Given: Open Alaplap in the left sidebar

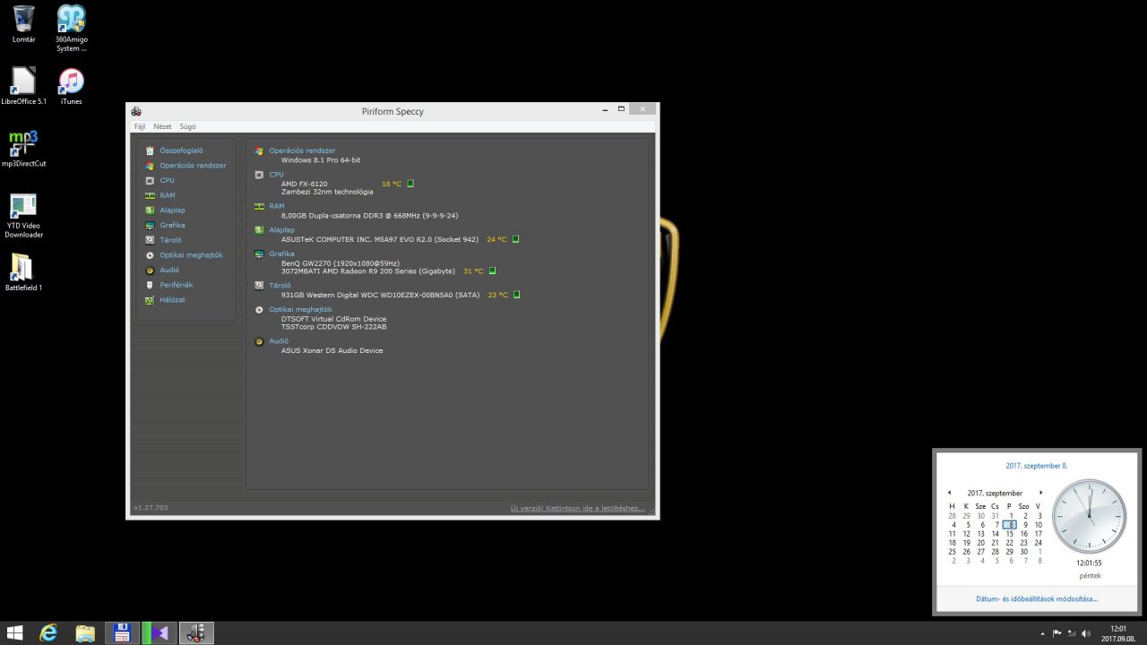Looking at the screenshot, I should (x=172, y=210).
